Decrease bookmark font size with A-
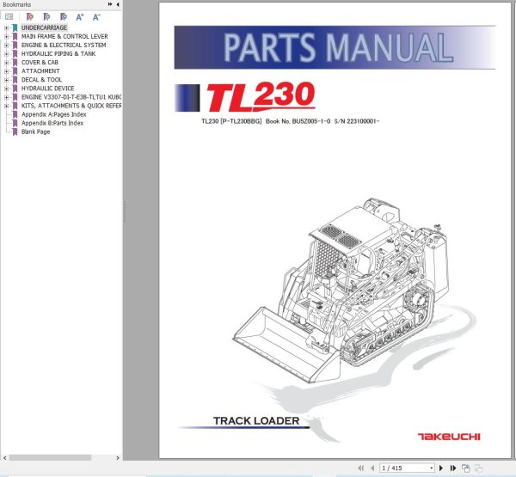This screenshot has width=516, height=477. click(96, 17)
